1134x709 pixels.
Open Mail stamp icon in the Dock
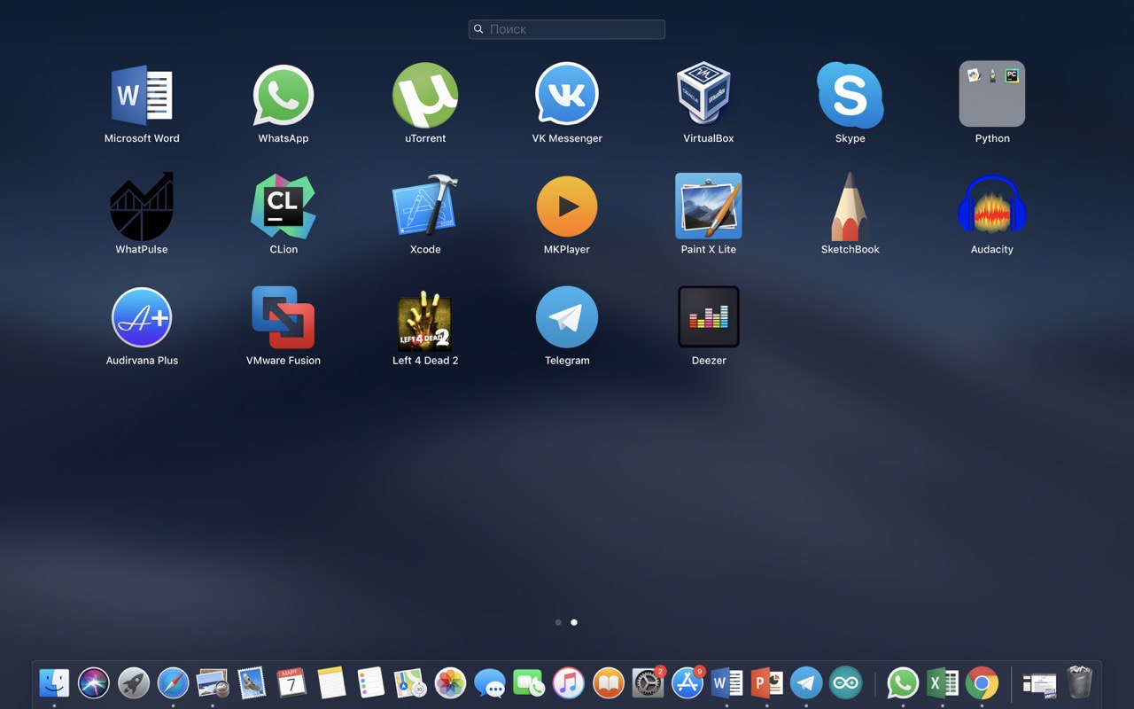(252, 682)
